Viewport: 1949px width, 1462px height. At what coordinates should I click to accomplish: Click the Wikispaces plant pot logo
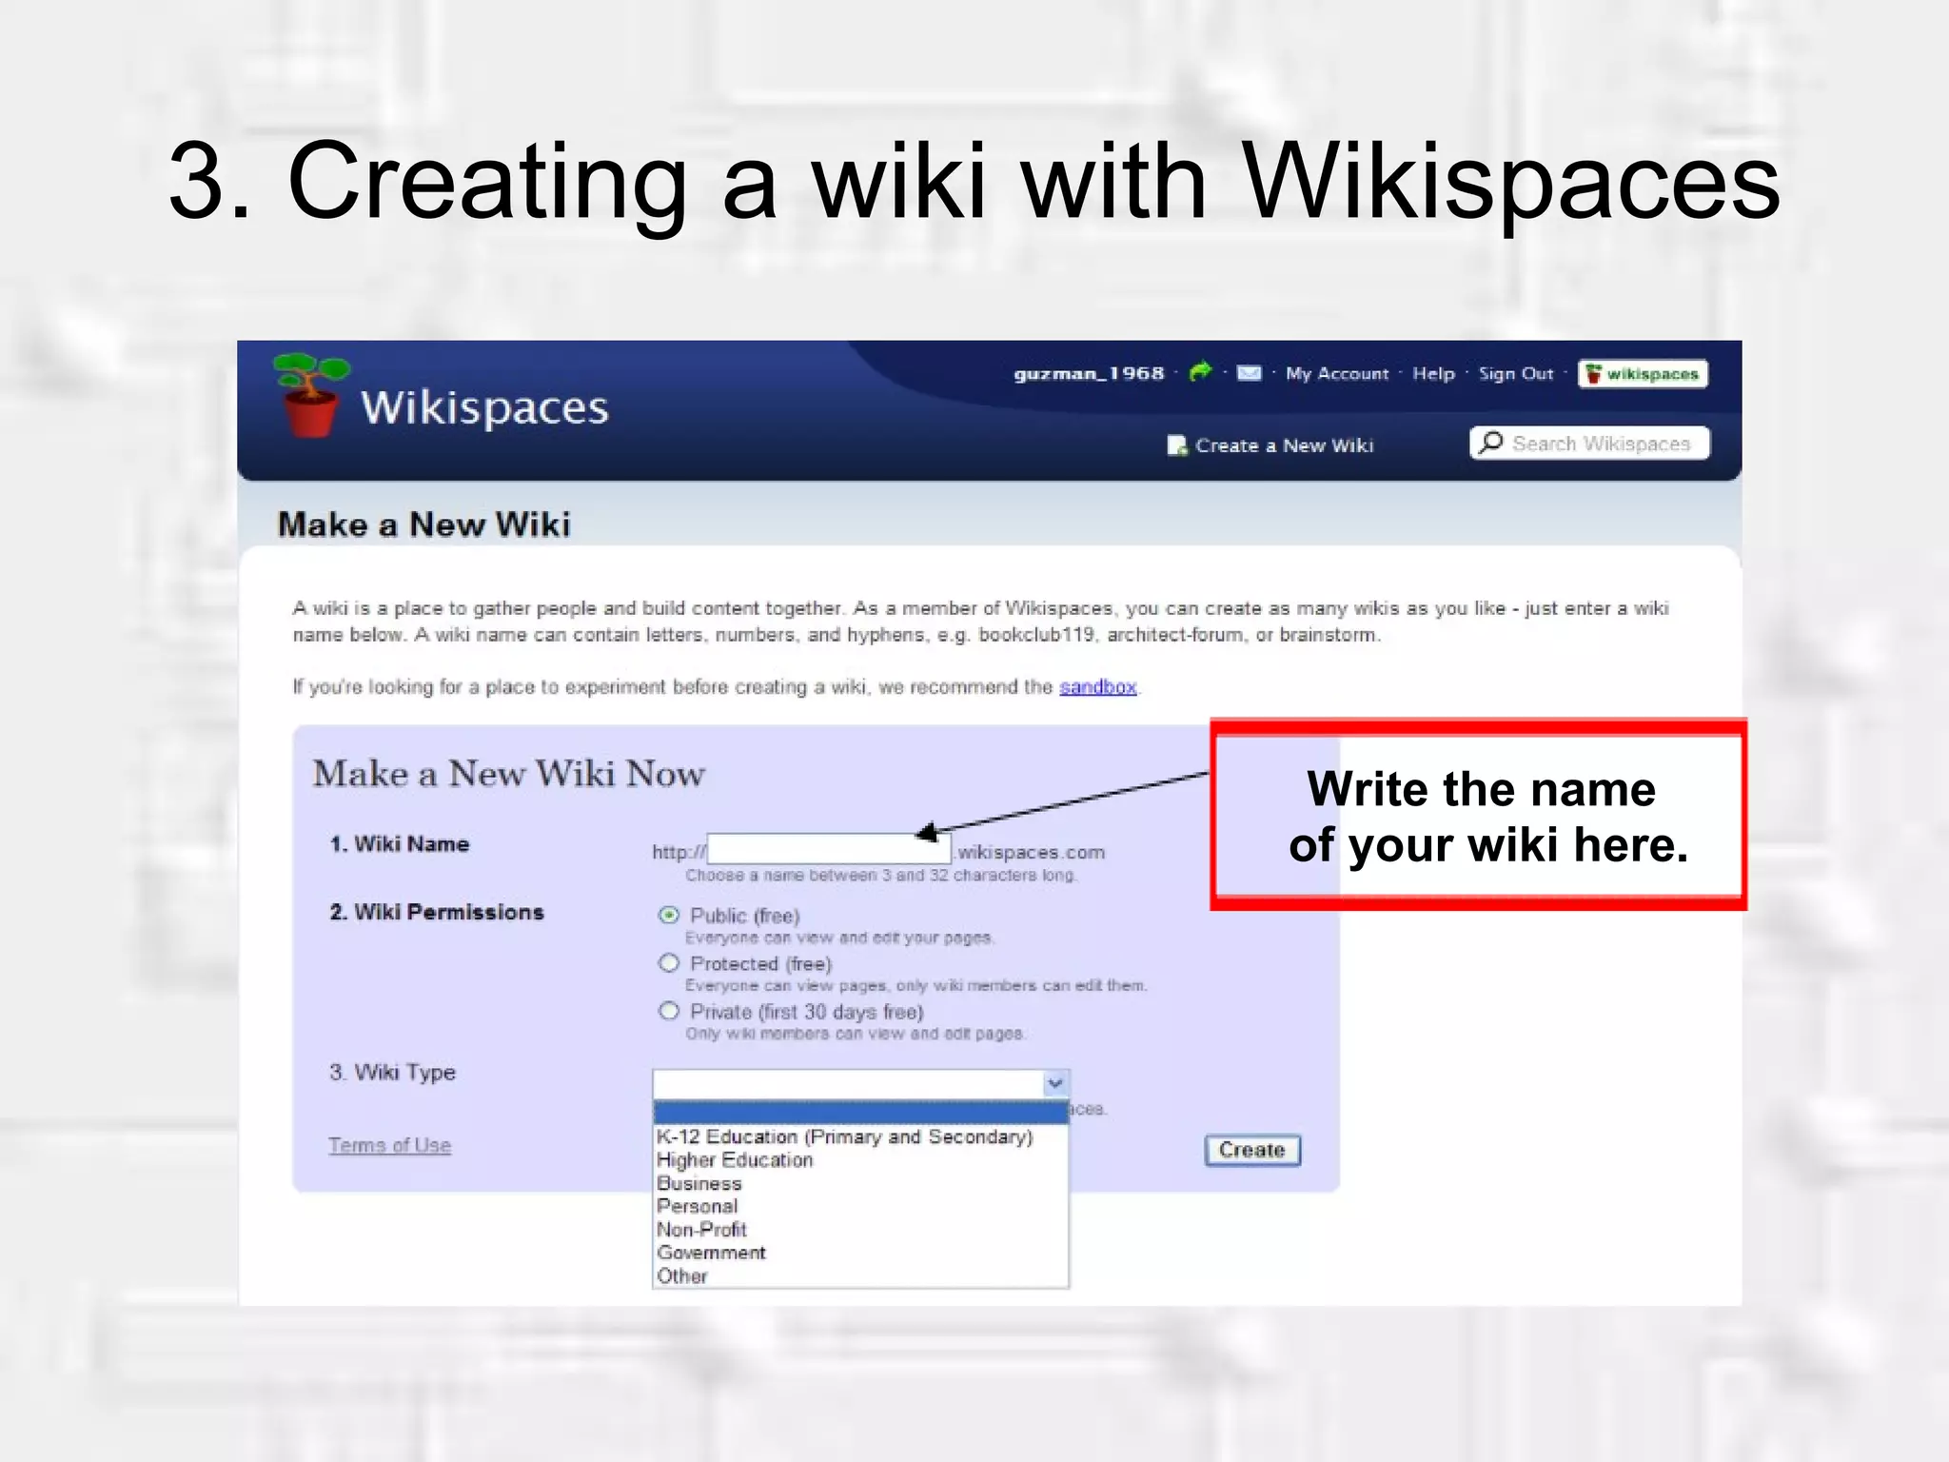(x=309, y=396)
